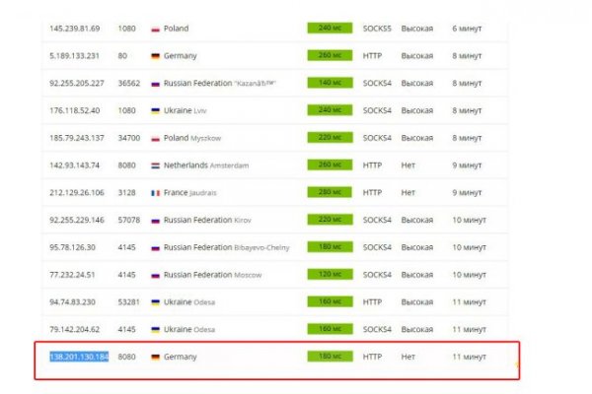Click IP address 145.239.81.69

[73, 30]
